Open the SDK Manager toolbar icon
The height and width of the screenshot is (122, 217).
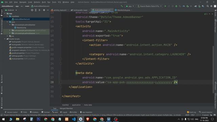[203, 6]
